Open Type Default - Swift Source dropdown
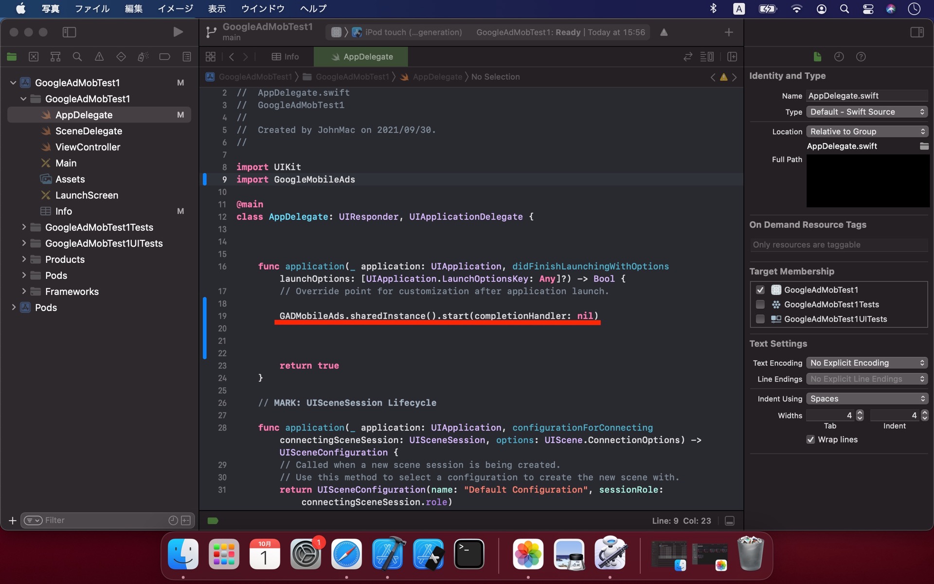The image size is (934, 584). [x=867, y=112]
